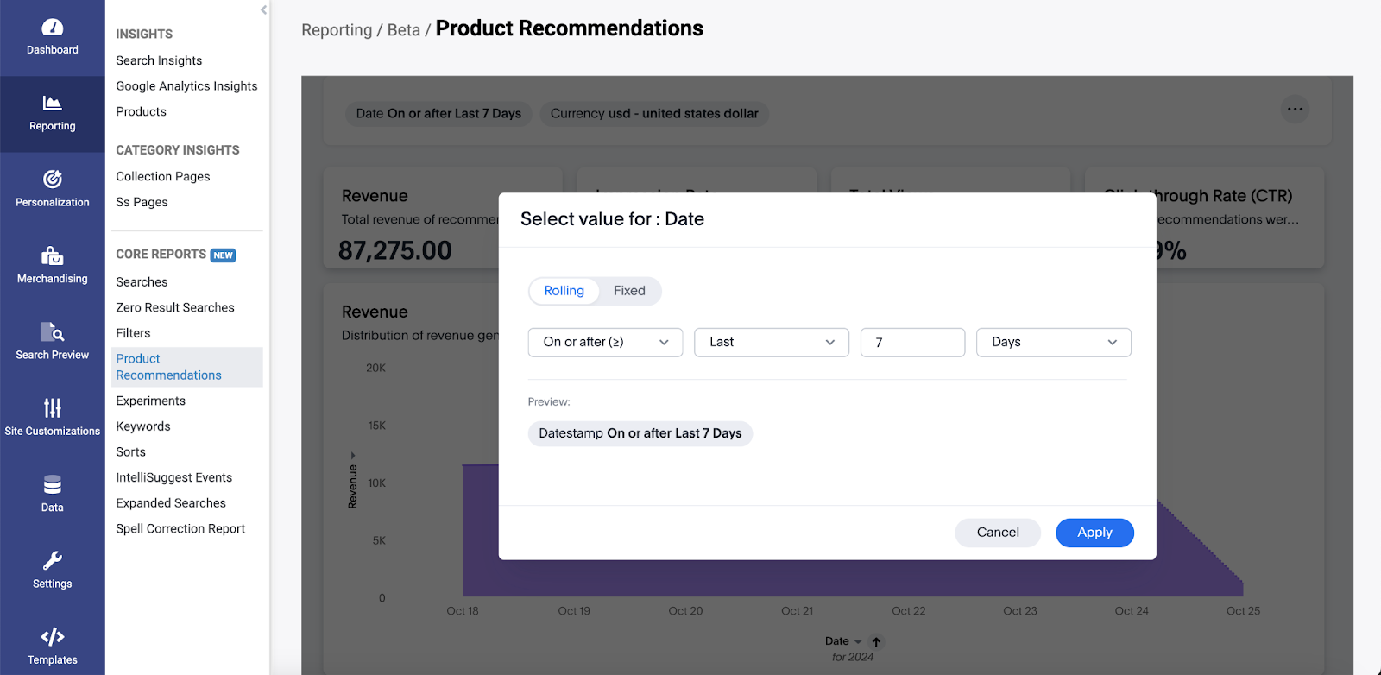Open Expanded Searches report

(171, 503)
